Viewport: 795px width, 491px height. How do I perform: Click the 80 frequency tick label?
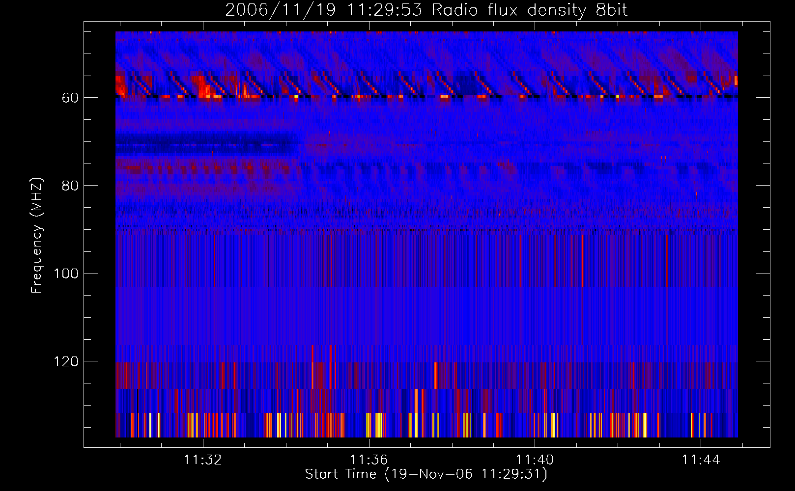tap(70, 186)
